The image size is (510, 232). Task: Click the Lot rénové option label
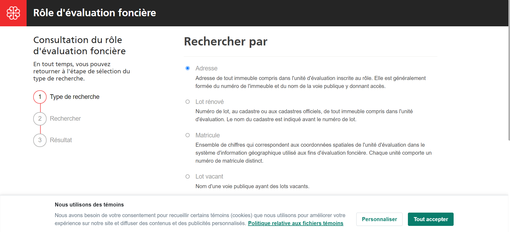coord(210,102)
